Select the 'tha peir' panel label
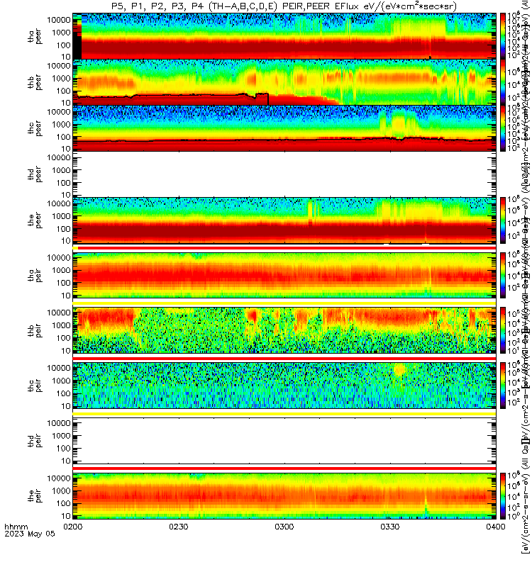 (35, 275)
